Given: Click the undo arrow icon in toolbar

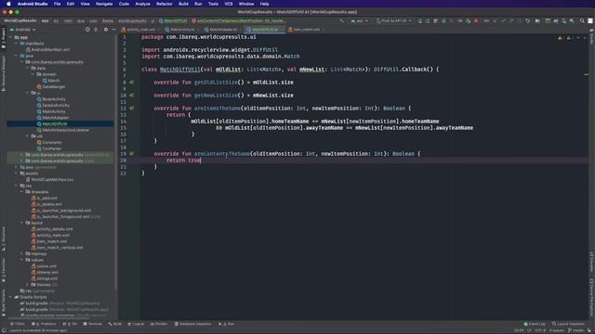Looking at the screenshot, I should [x=527, y=20].
